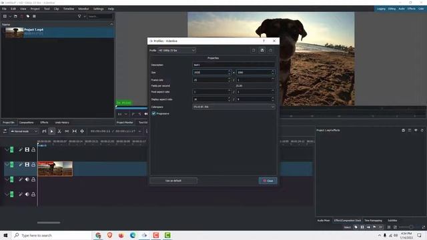Open the File menu
The width and height of the screenshot is (427, 240).
click(5, 9)
